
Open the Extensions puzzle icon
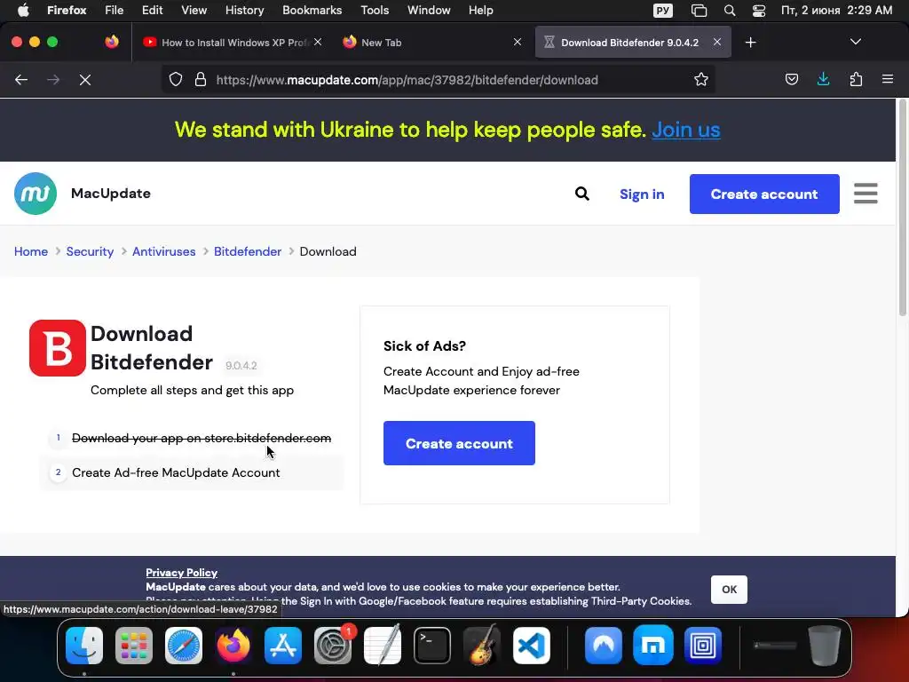(856, 79)
